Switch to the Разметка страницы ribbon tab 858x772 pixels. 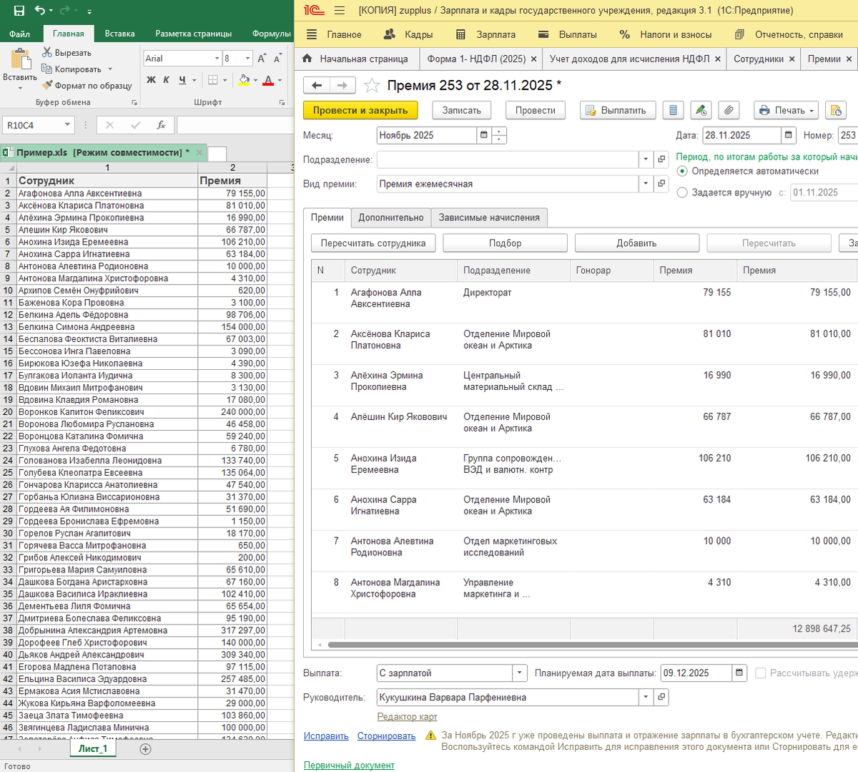click(193, 34)
